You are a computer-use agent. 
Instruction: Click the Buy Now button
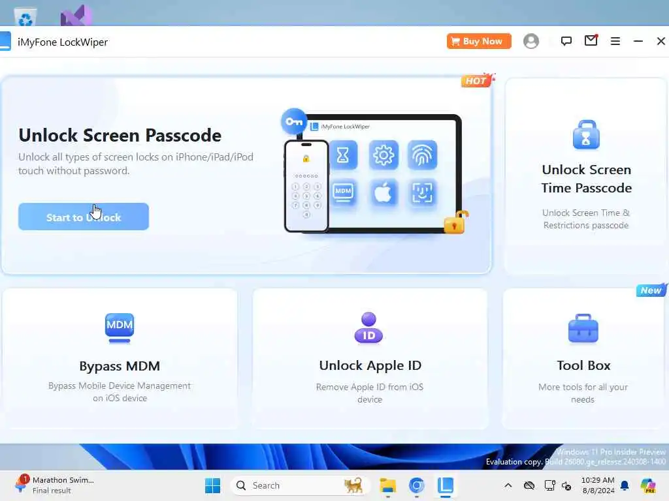479,41
